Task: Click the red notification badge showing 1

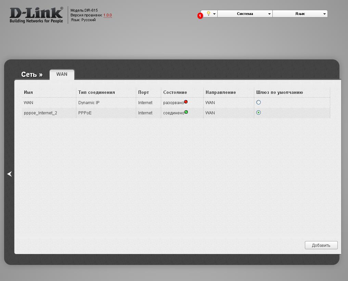Action: (200, 16)
